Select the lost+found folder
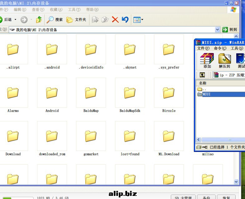 pyautogui.click(x=130, y=138)
